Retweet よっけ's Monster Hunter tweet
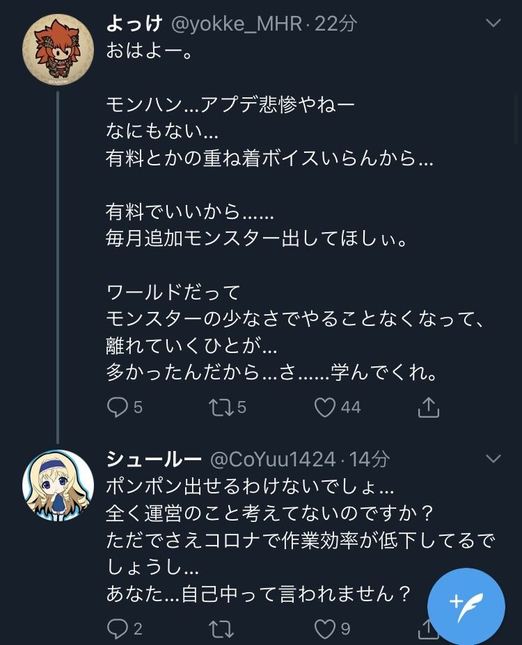The height and width of the screenshot is (645, 522). [221, 407]
